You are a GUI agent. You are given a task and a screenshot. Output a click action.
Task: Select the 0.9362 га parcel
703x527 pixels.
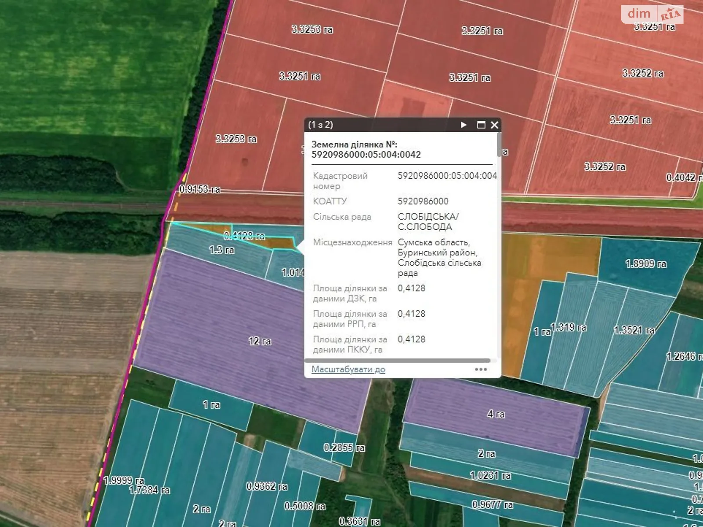(267, 486)
